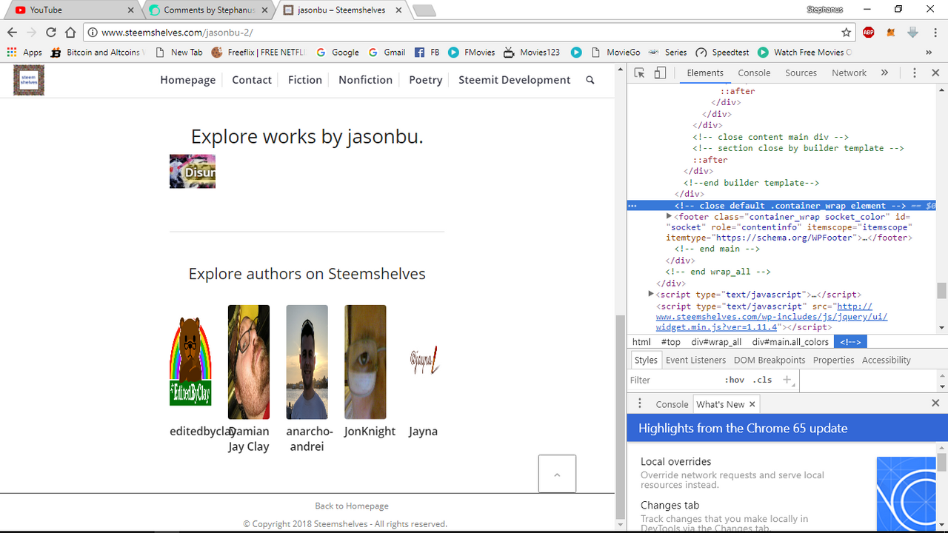This screenshot has width=948, height=533.
Task: Open the jasonbu work thumbnail
Action: coord(193,171)
